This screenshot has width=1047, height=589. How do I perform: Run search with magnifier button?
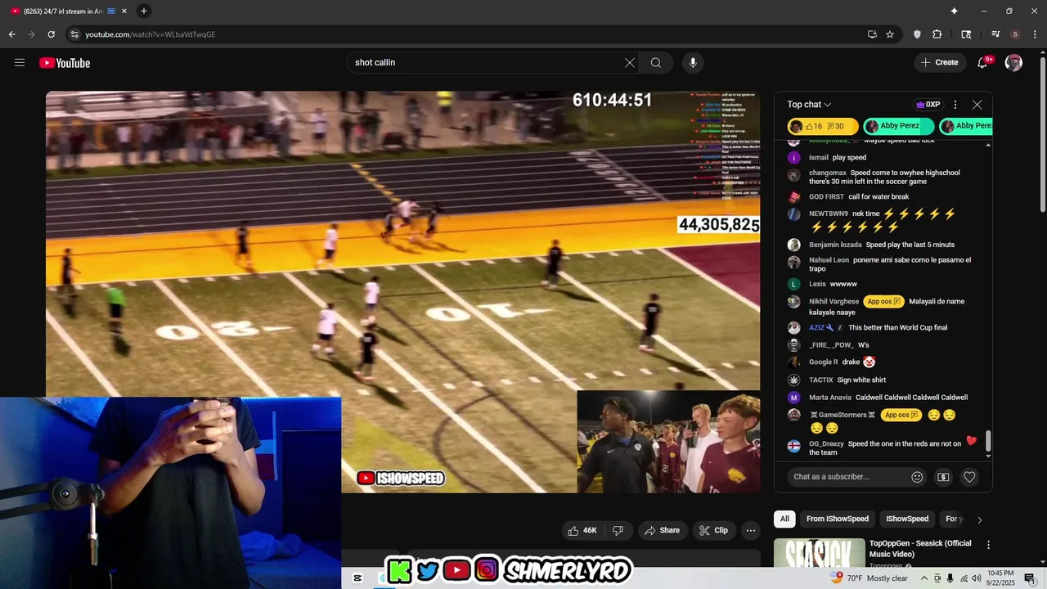pyautogui.click(x=656, y=63)
